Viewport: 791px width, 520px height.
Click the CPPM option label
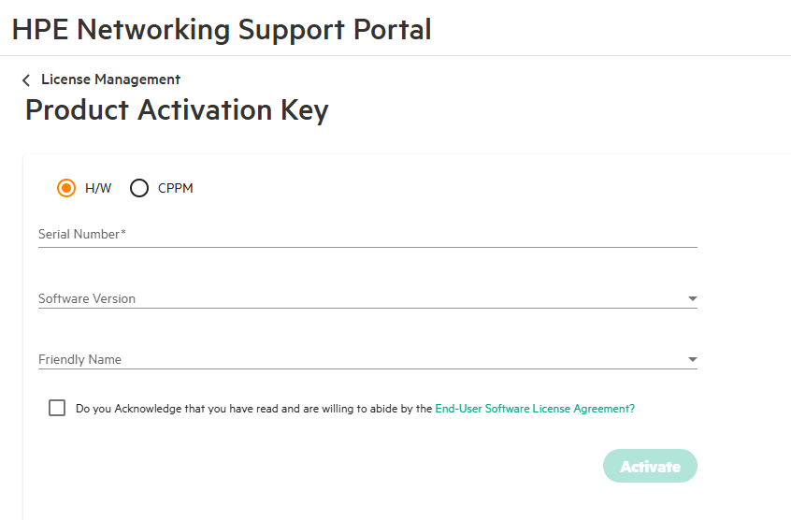pyautogui.click(x=176, y=188)
